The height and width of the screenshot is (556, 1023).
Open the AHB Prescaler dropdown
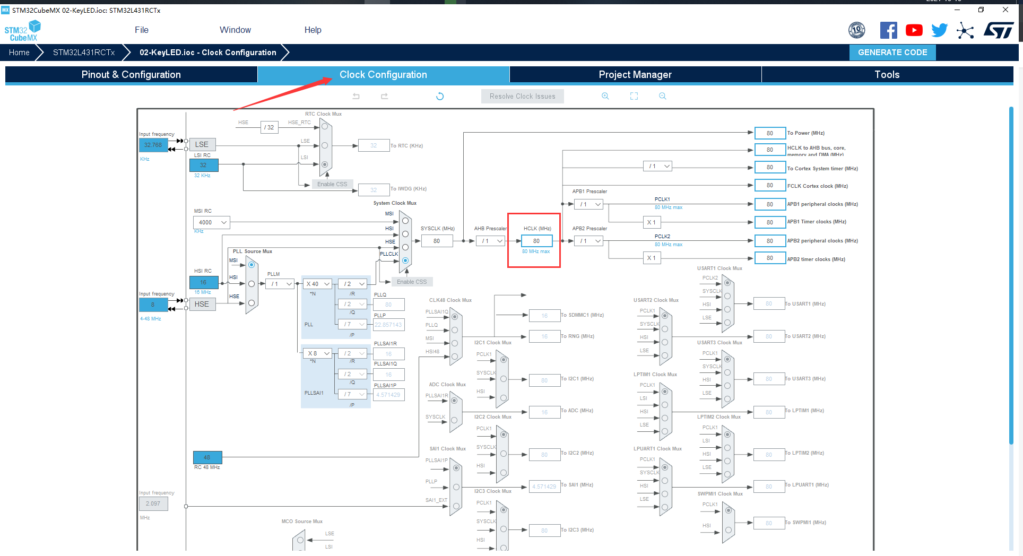pyautogui.click(x=491, y=241)
